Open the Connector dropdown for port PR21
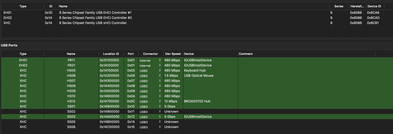This screenshot has height=134, width=393. pyautogui.click(x=151, y=66)
